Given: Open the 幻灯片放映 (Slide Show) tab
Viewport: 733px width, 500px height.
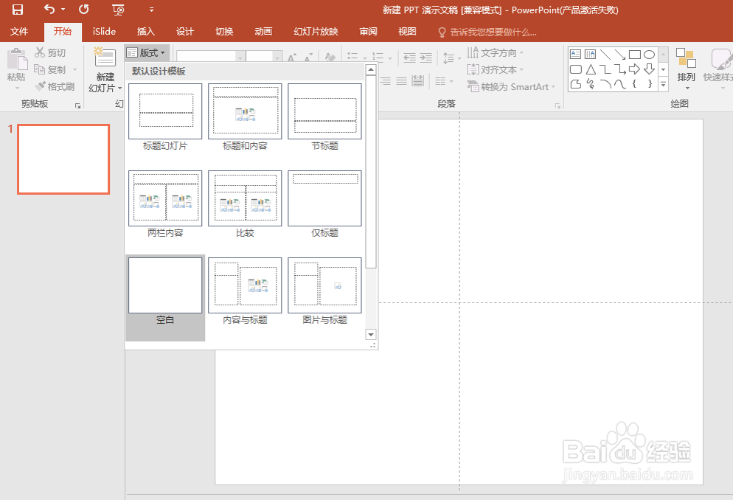Looking at the screenshot, I should [316, 31].
